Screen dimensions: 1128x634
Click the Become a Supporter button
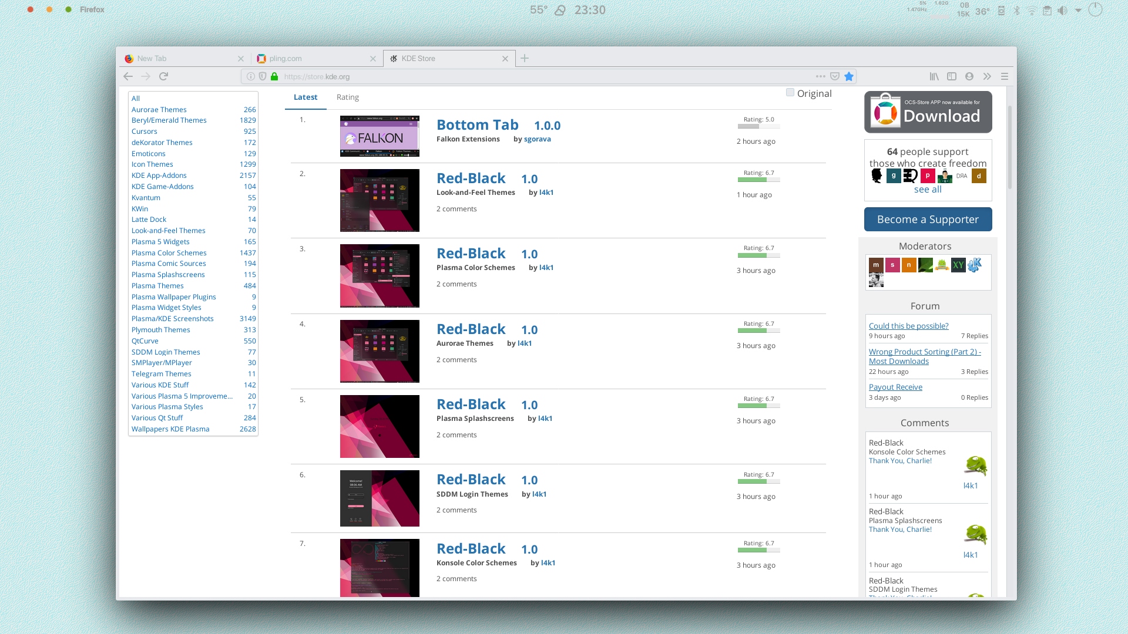pyautogui.click(x=928, y=219)
